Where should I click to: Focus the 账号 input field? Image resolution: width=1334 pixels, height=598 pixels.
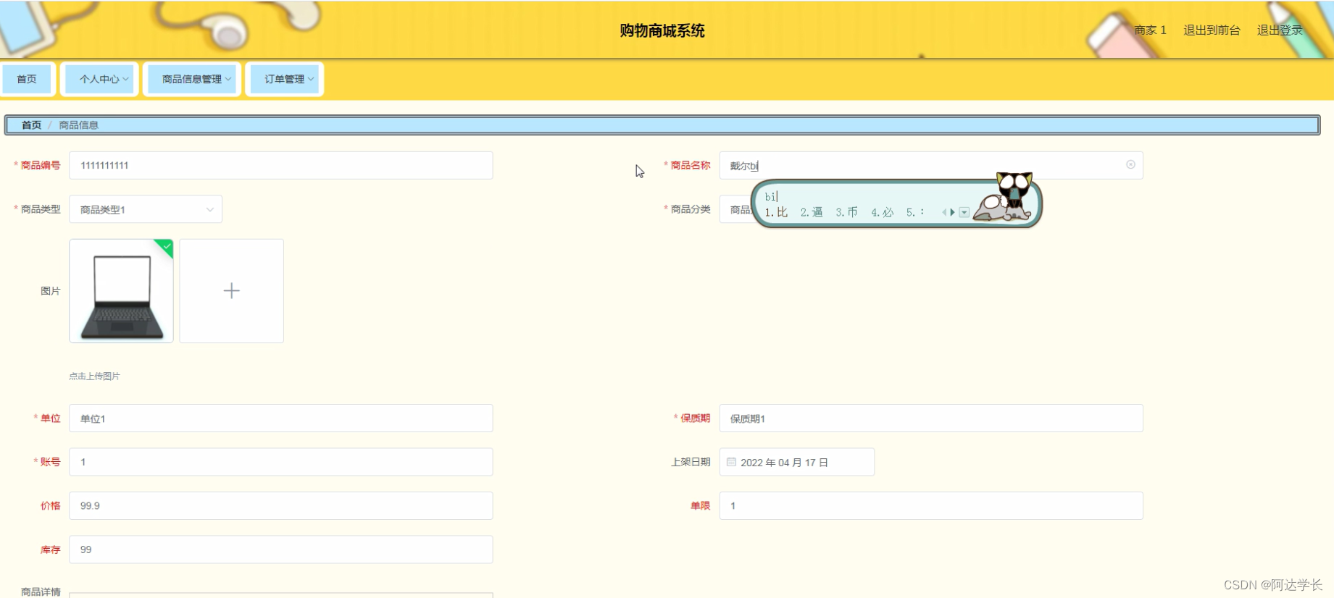tap(281, 462)
